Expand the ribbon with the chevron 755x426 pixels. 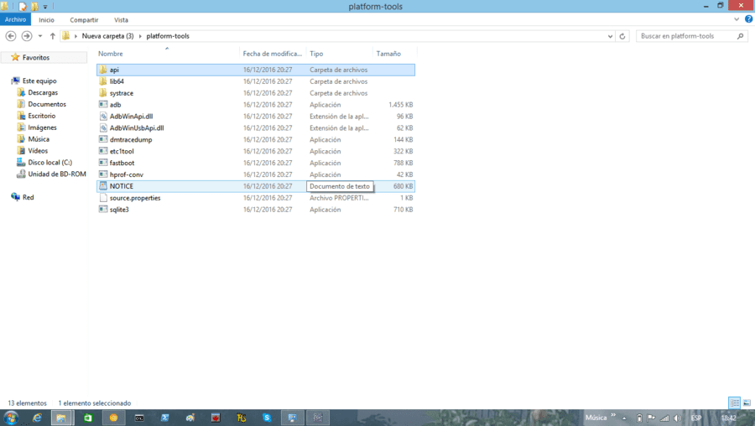click(737, 20)
